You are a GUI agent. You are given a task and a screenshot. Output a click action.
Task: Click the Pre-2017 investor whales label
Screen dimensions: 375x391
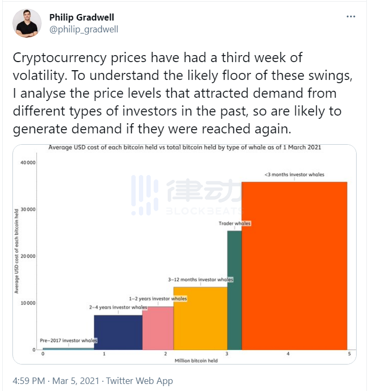point(68,341)
